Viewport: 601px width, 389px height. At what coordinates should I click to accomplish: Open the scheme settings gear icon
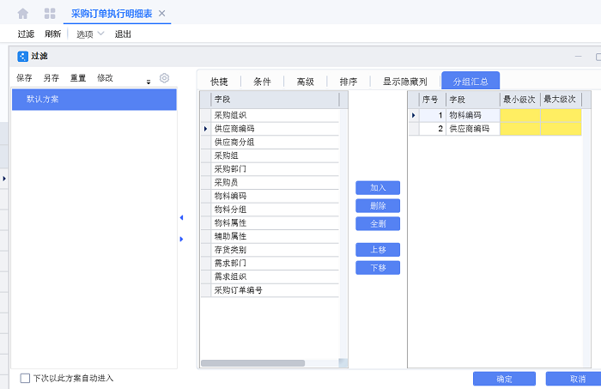(x=164, y=78)
